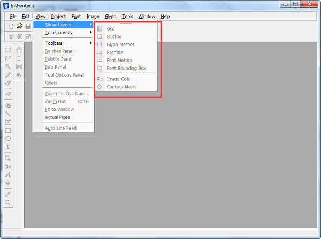The width and height of the screenshot is (321, 239).
Task: Toggle the Glyph Metrics layer
Action: [126, 44]
